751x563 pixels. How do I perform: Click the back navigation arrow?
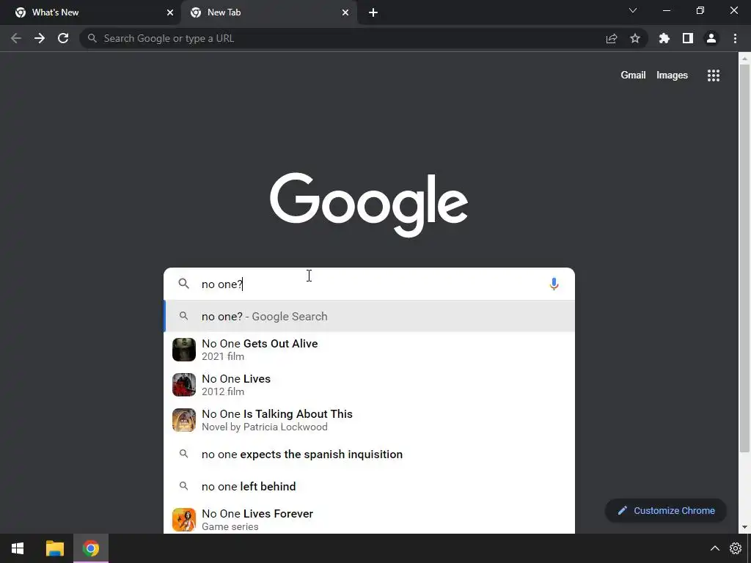click(16, 38)
